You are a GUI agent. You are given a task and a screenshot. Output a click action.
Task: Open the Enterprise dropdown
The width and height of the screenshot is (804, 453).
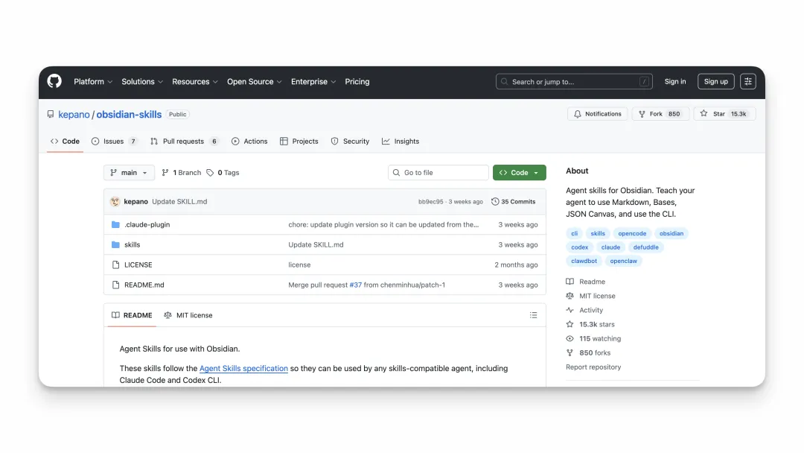click(x=313, y=81)
